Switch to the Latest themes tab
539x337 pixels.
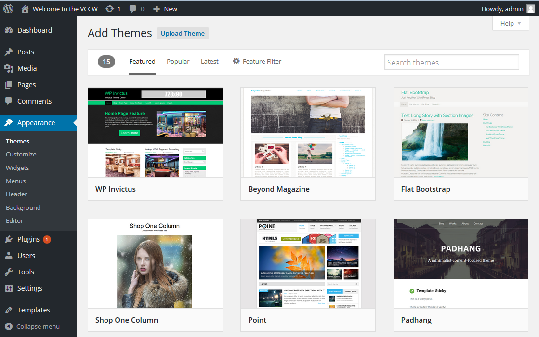[x=210, y=62]
